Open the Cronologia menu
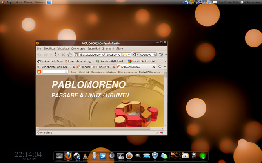 pyautogui.click(x=78, y=48)
